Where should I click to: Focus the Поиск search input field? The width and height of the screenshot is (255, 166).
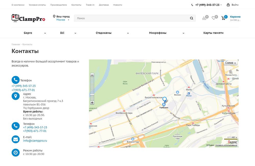[x=131, y=18]
